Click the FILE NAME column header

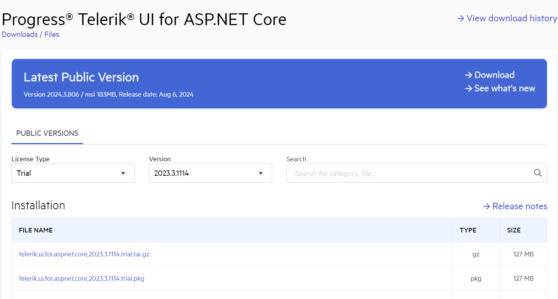click(36, 230)
